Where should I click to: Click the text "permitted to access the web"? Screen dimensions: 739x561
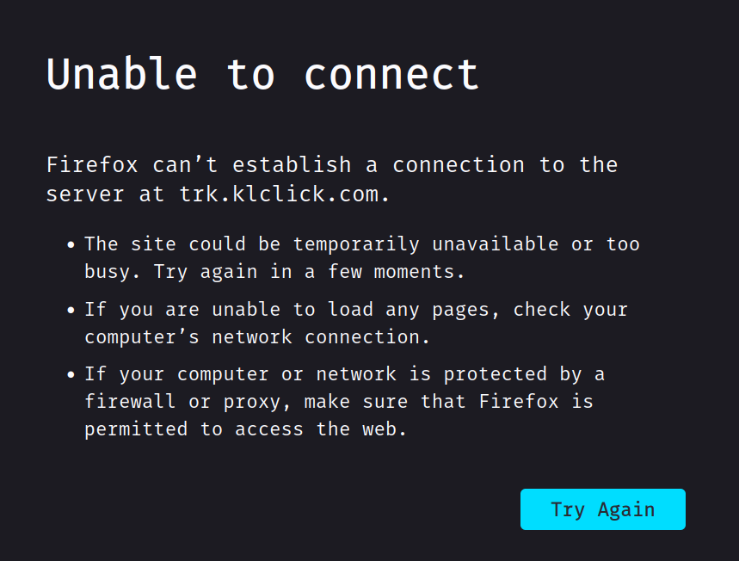click(245, 428)
